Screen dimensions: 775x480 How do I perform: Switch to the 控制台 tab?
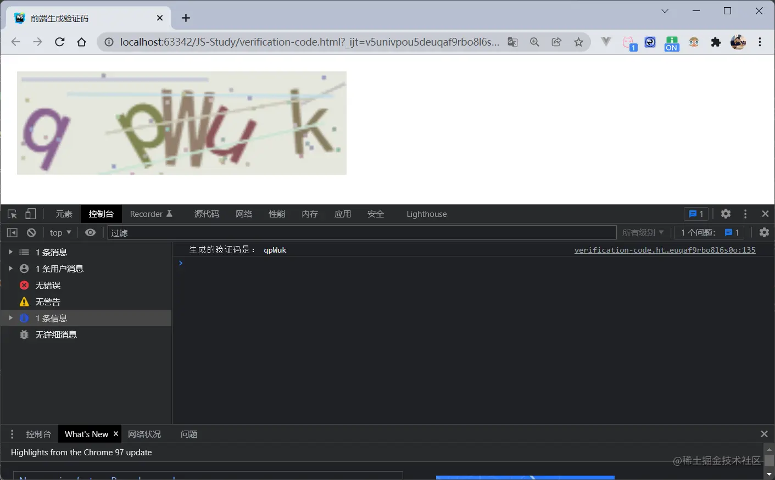tap(101, 214)
